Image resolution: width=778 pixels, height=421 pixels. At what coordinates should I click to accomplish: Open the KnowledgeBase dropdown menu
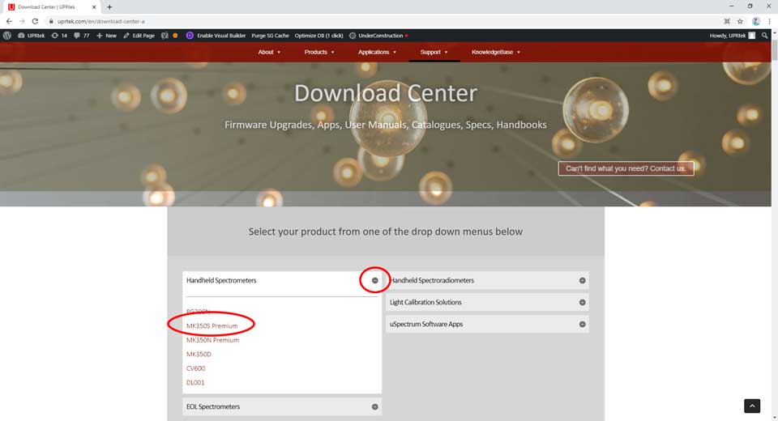tap(496, 52)
